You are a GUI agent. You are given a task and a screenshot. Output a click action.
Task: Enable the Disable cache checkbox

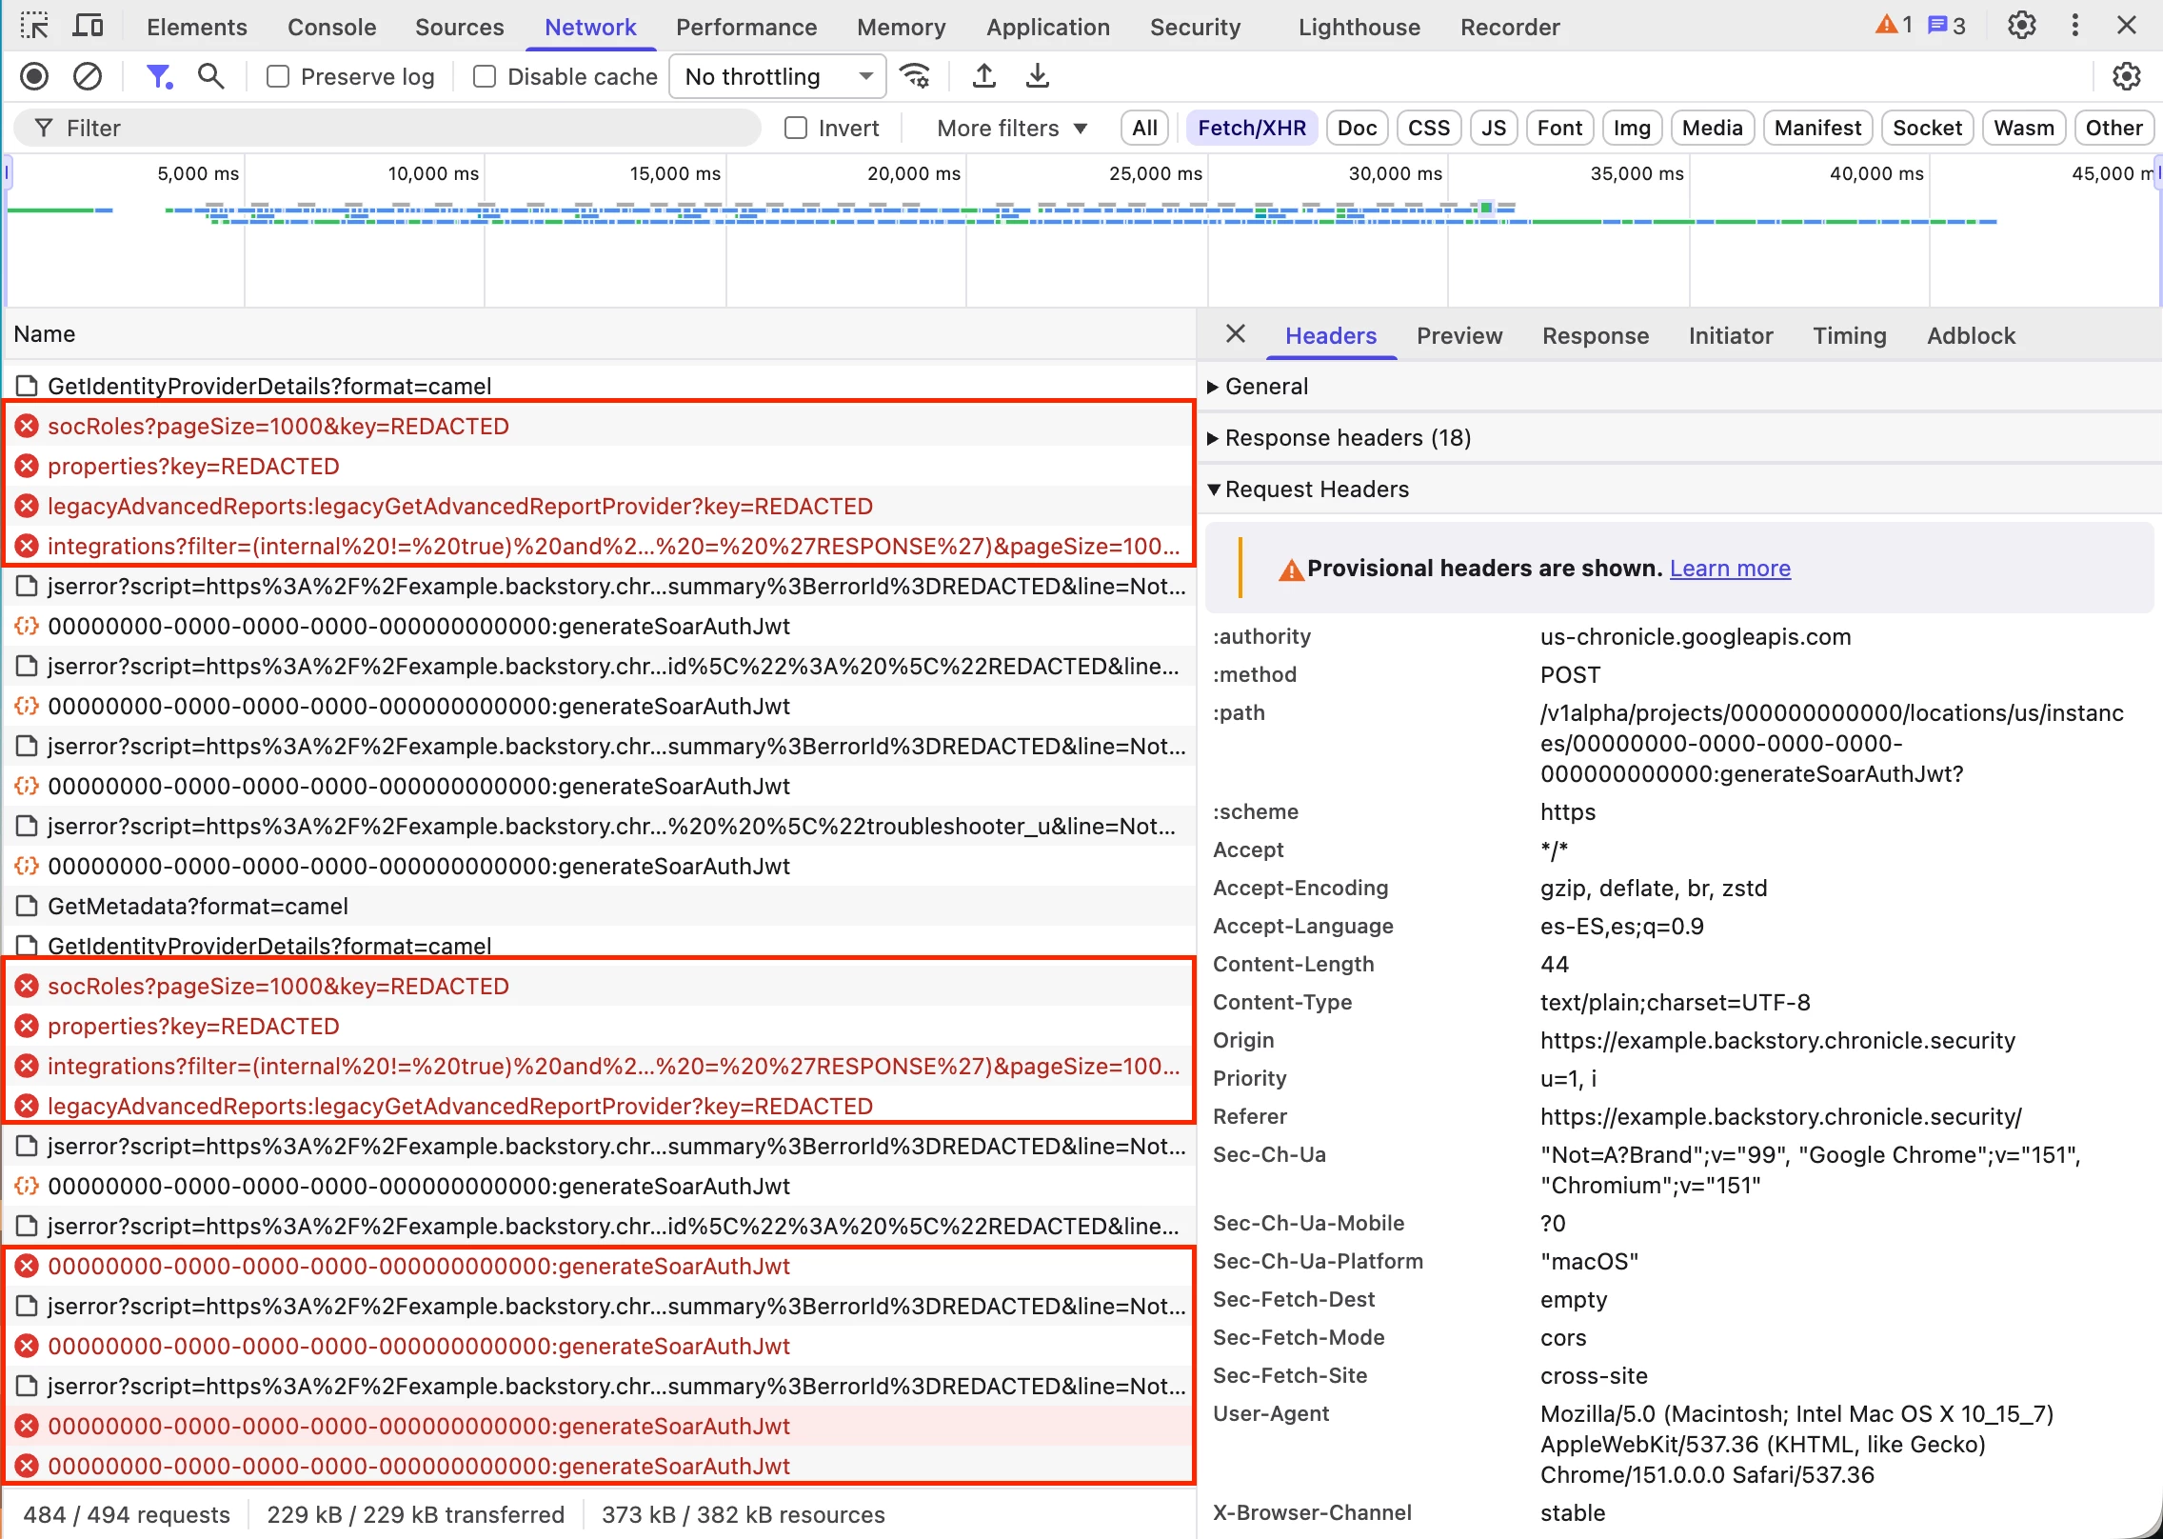click(485, 76)
